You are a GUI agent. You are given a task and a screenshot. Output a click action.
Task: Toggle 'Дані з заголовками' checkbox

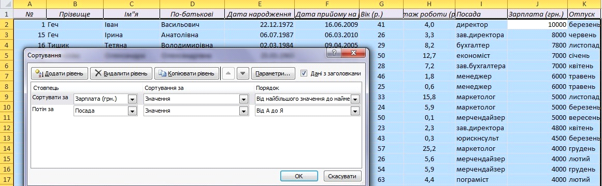tap(303, 73)
